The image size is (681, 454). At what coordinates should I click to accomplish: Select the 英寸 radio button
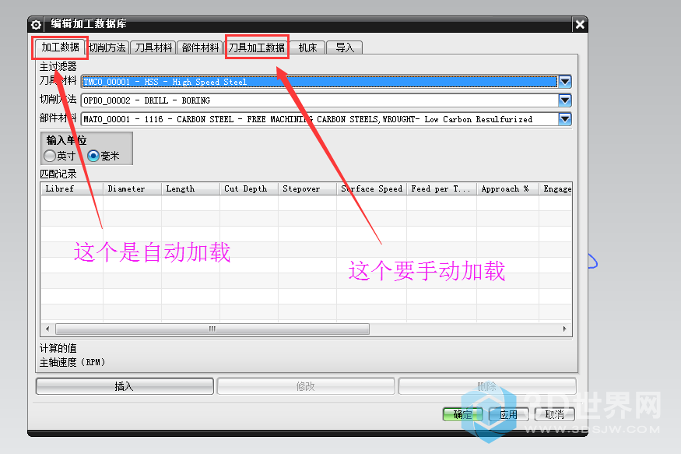(50, 156)
